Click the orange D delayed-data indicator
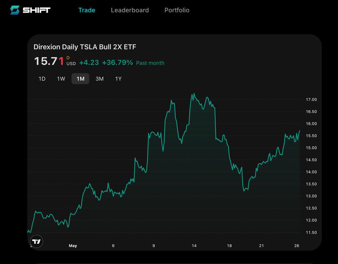This screenshot has width=338, height=264. [68, 58]
